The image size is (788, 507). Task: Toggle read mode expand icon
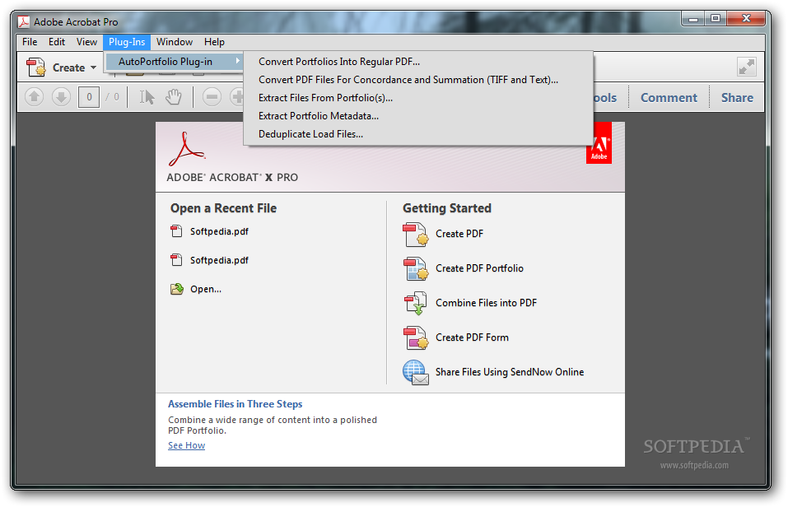(746, 67)
